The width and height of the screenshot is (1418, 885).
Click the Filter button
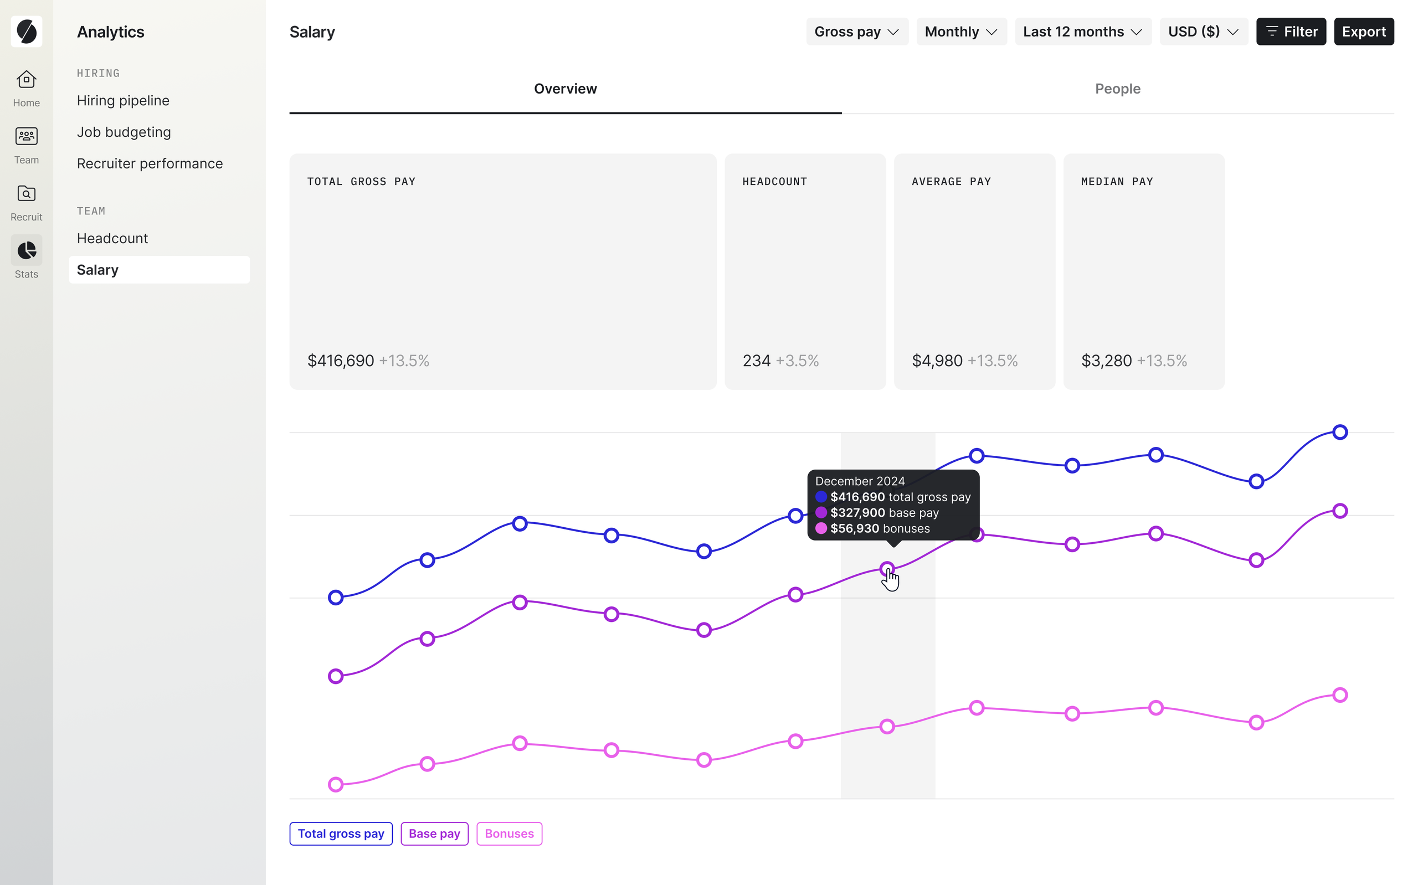click(x=1291, y=32)
